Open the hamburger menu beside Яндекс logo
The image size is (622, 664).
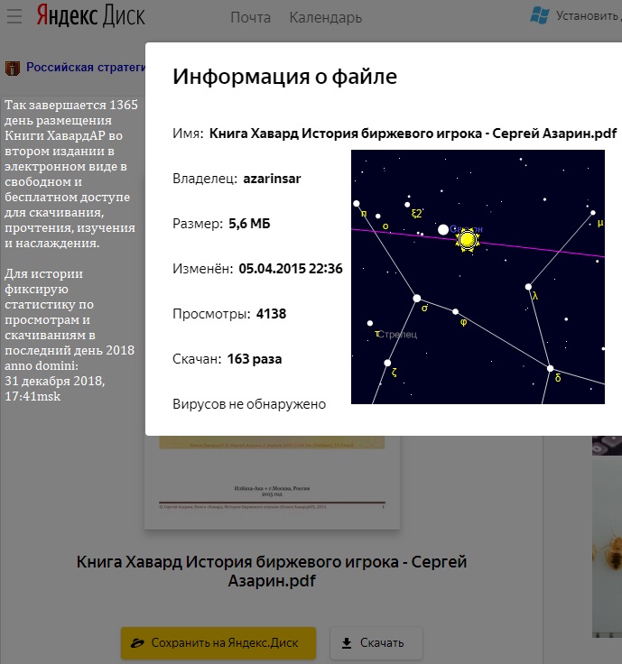pyautogui.click(x=11, y=16)
